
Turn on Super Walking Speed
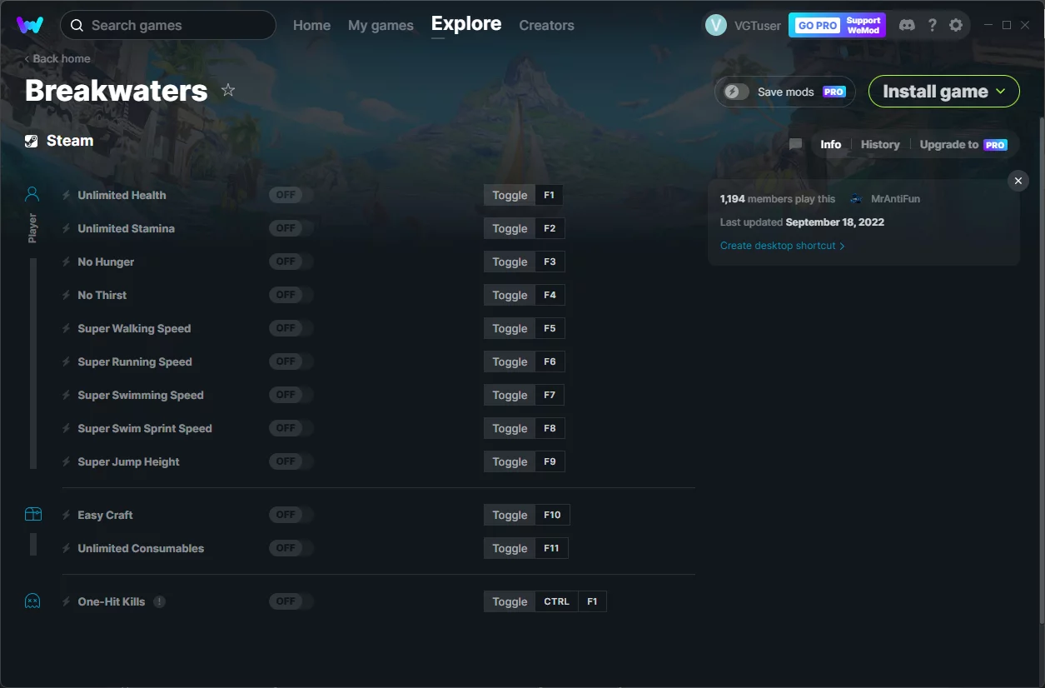(291, 328)
